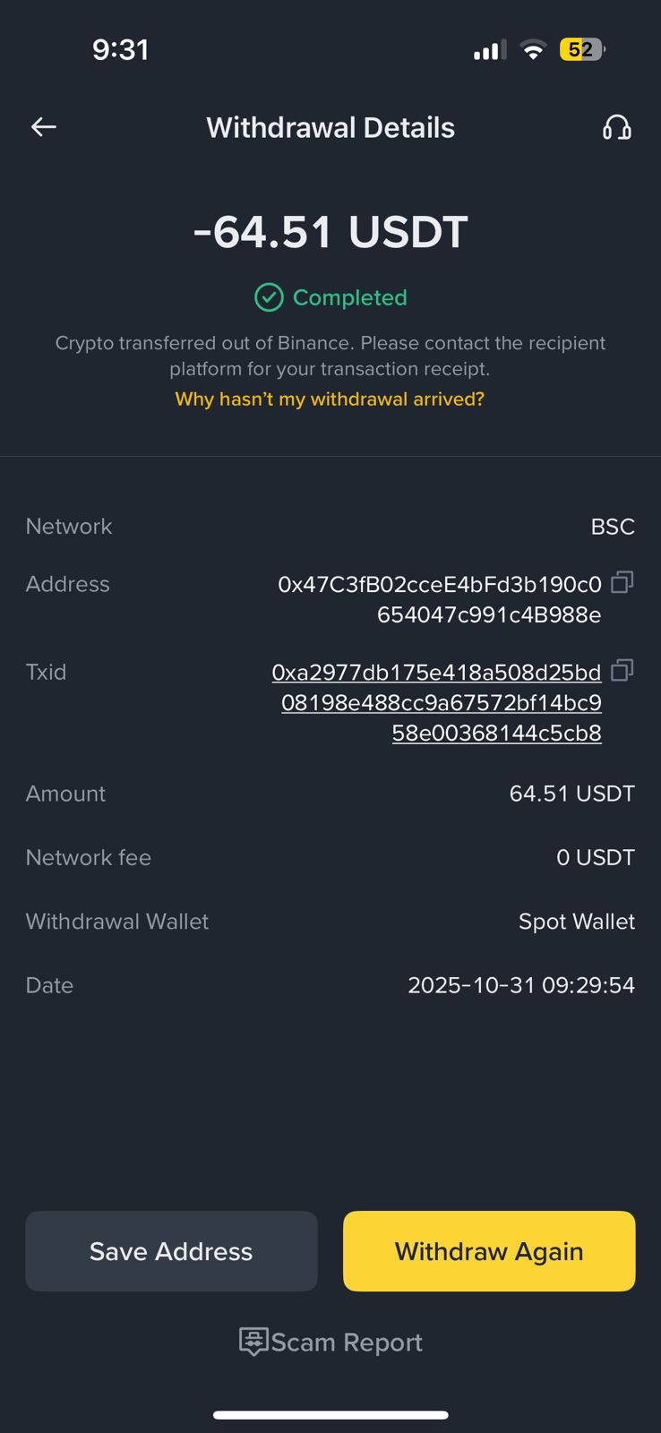
Task: Tap the wallet address text
Action: (x=440, y=599)
